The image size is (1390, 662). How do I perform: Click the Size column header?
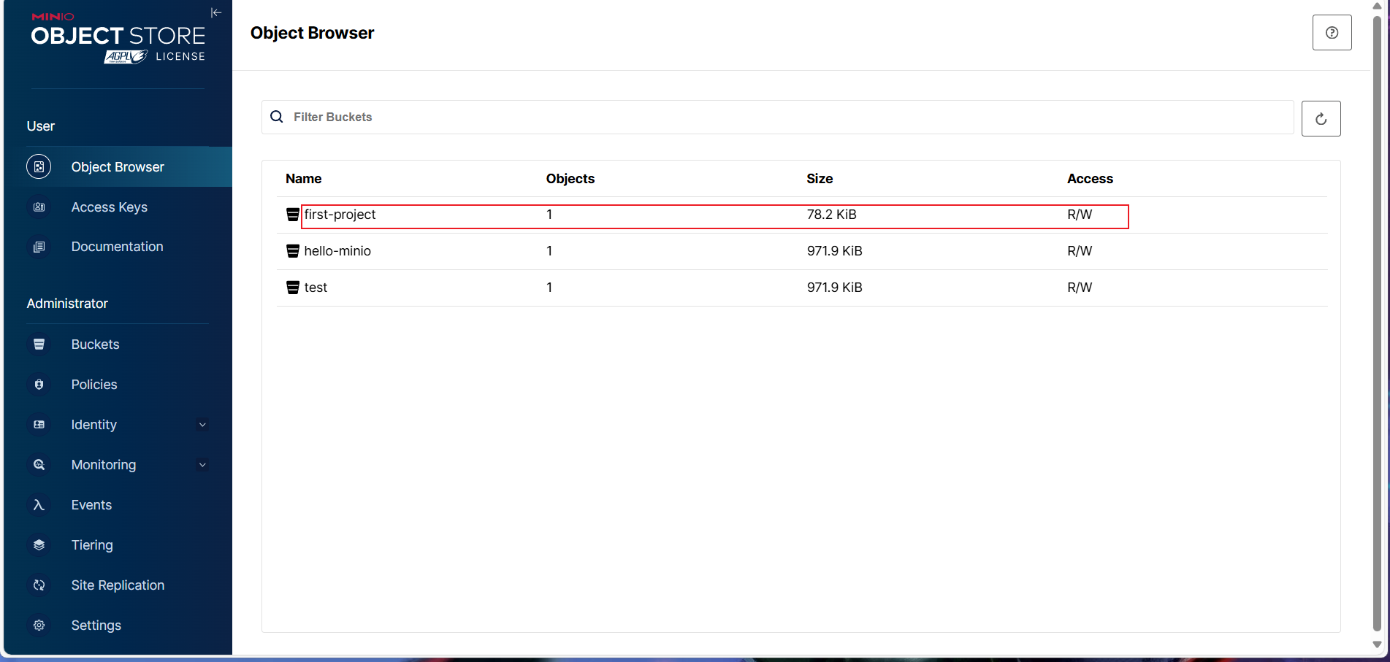pyautogui.click(x=820, y=179)
